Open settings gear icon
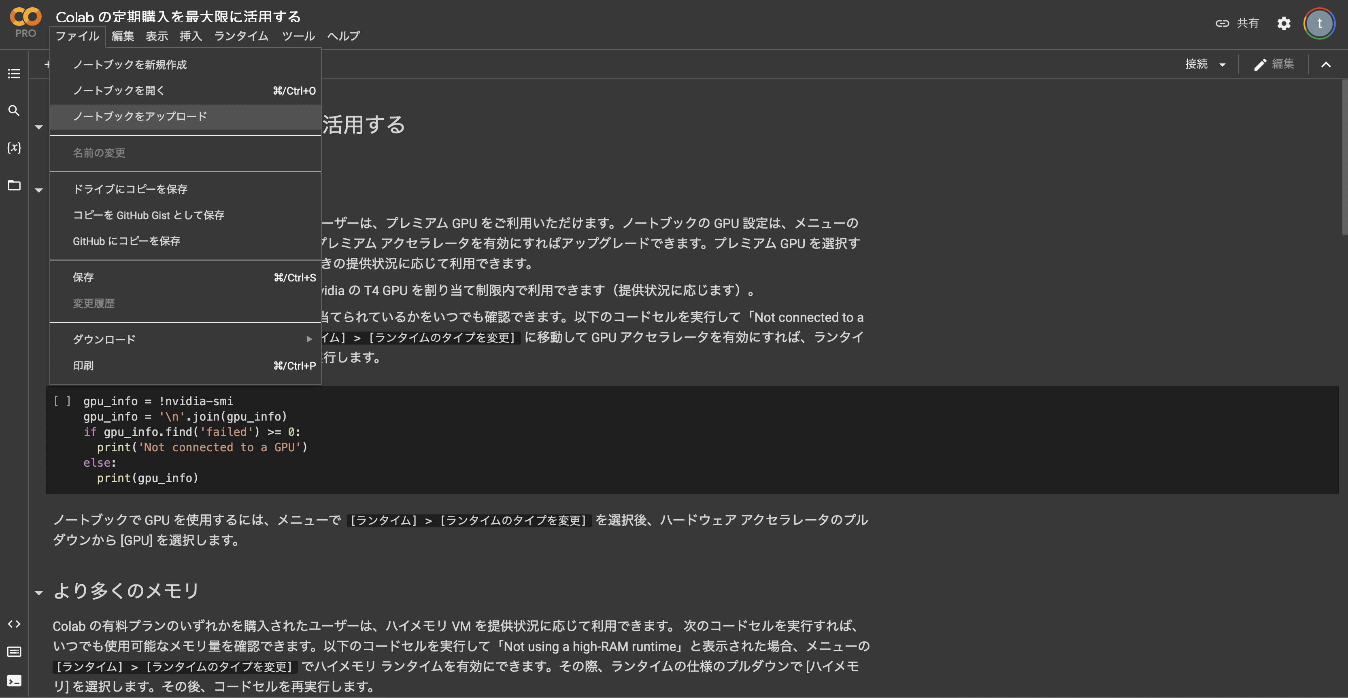This screenshot has height=698, width=1348. [x=1284, y=23]
